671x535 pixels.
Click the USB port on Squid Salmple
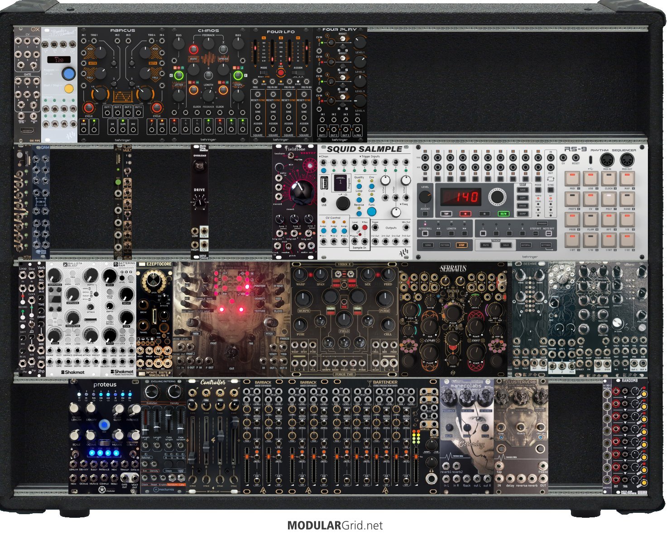(324, 183)
